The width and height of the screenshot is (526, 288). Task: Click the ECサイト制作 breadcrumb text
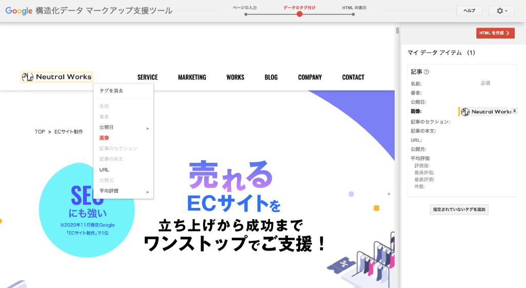pyautogui.click(x=68, y=131)
